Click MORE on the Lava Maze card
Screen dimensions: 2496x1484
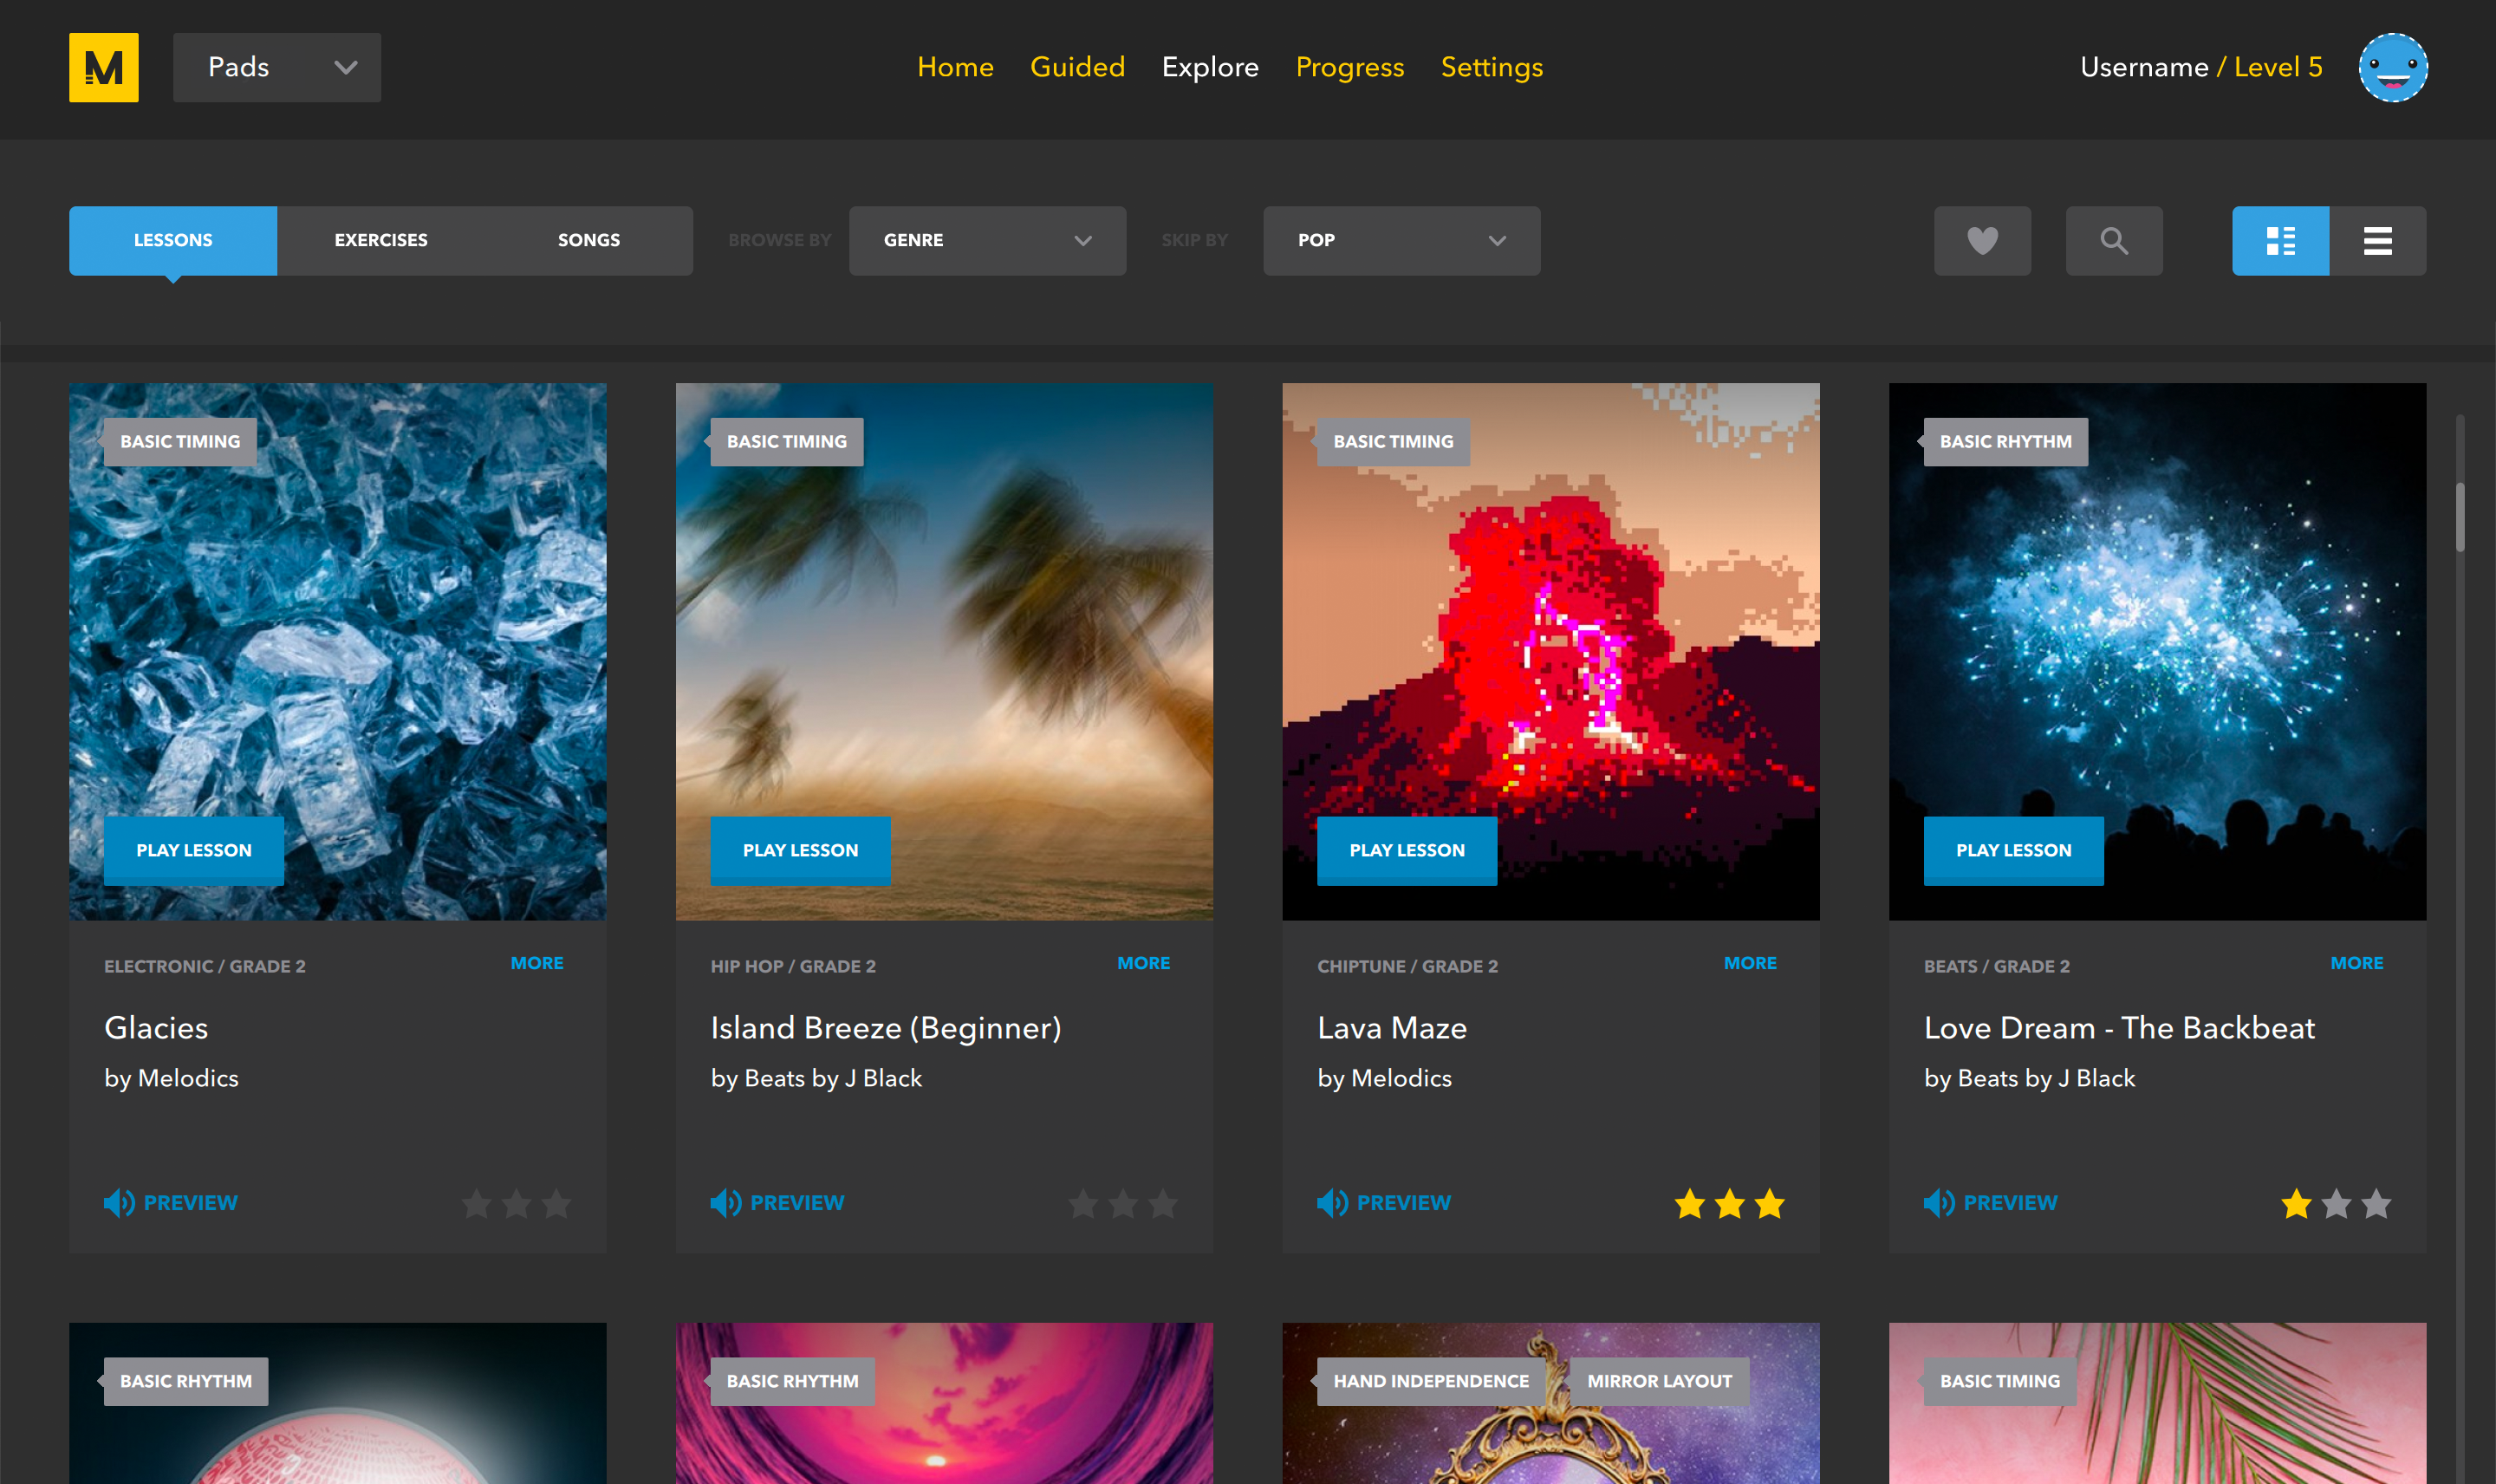pyautogui.click(x=1751, y=963)
